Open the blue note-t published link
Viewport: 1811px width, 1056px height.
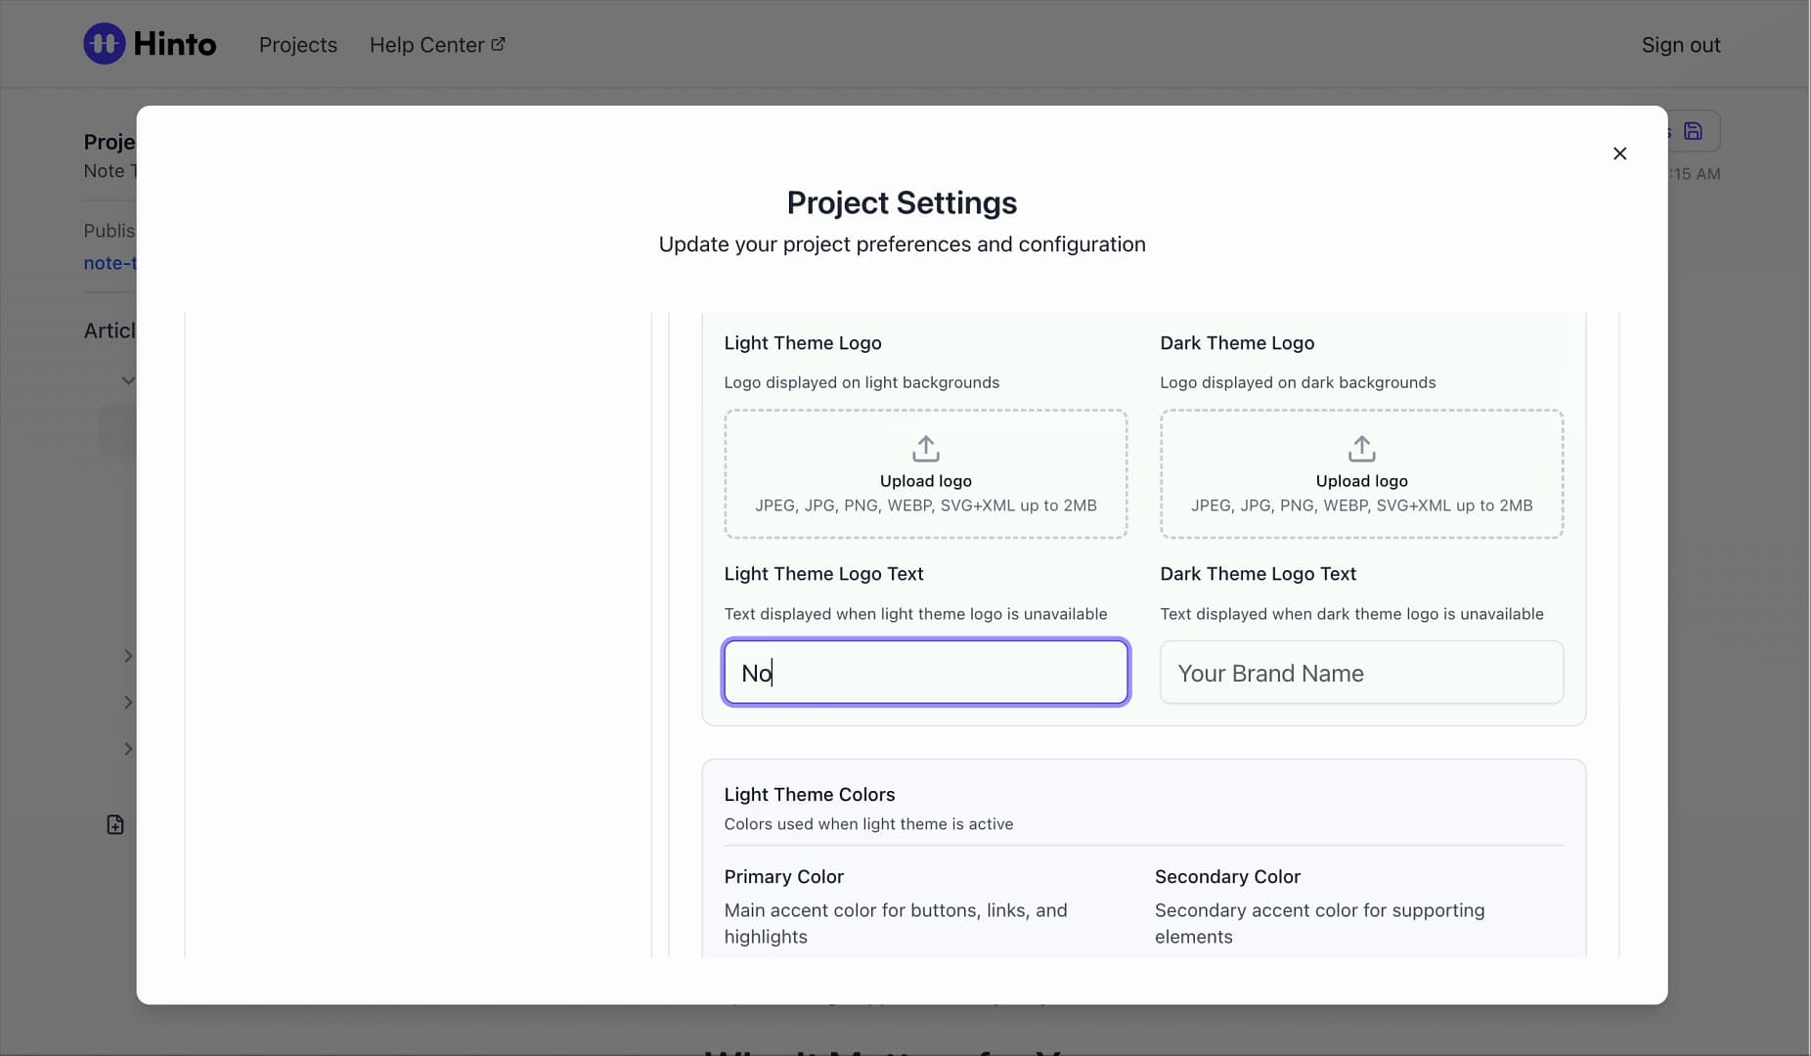110,263
